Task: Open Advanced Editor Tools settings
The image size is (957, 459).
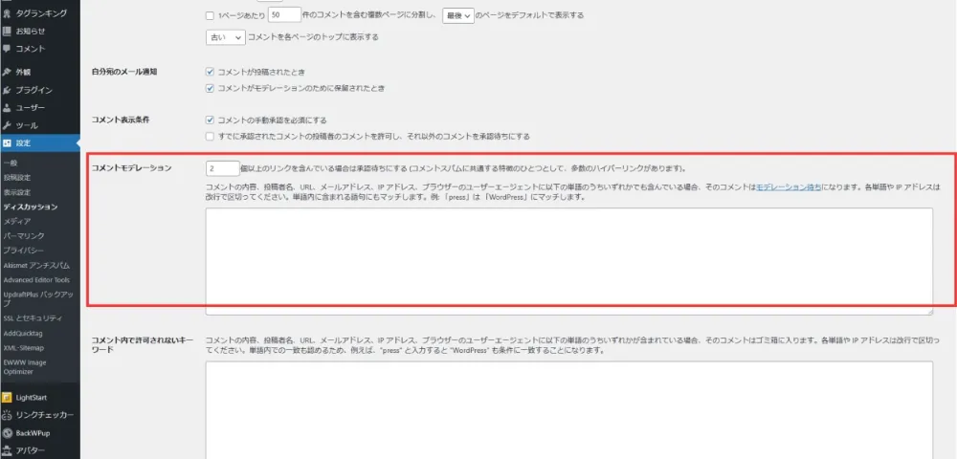Action: pos(36,280)
